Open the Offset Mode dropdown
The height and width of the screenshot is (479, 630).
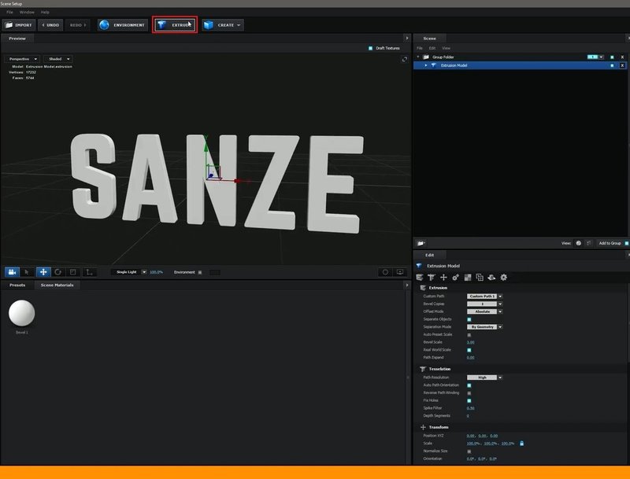484,311
